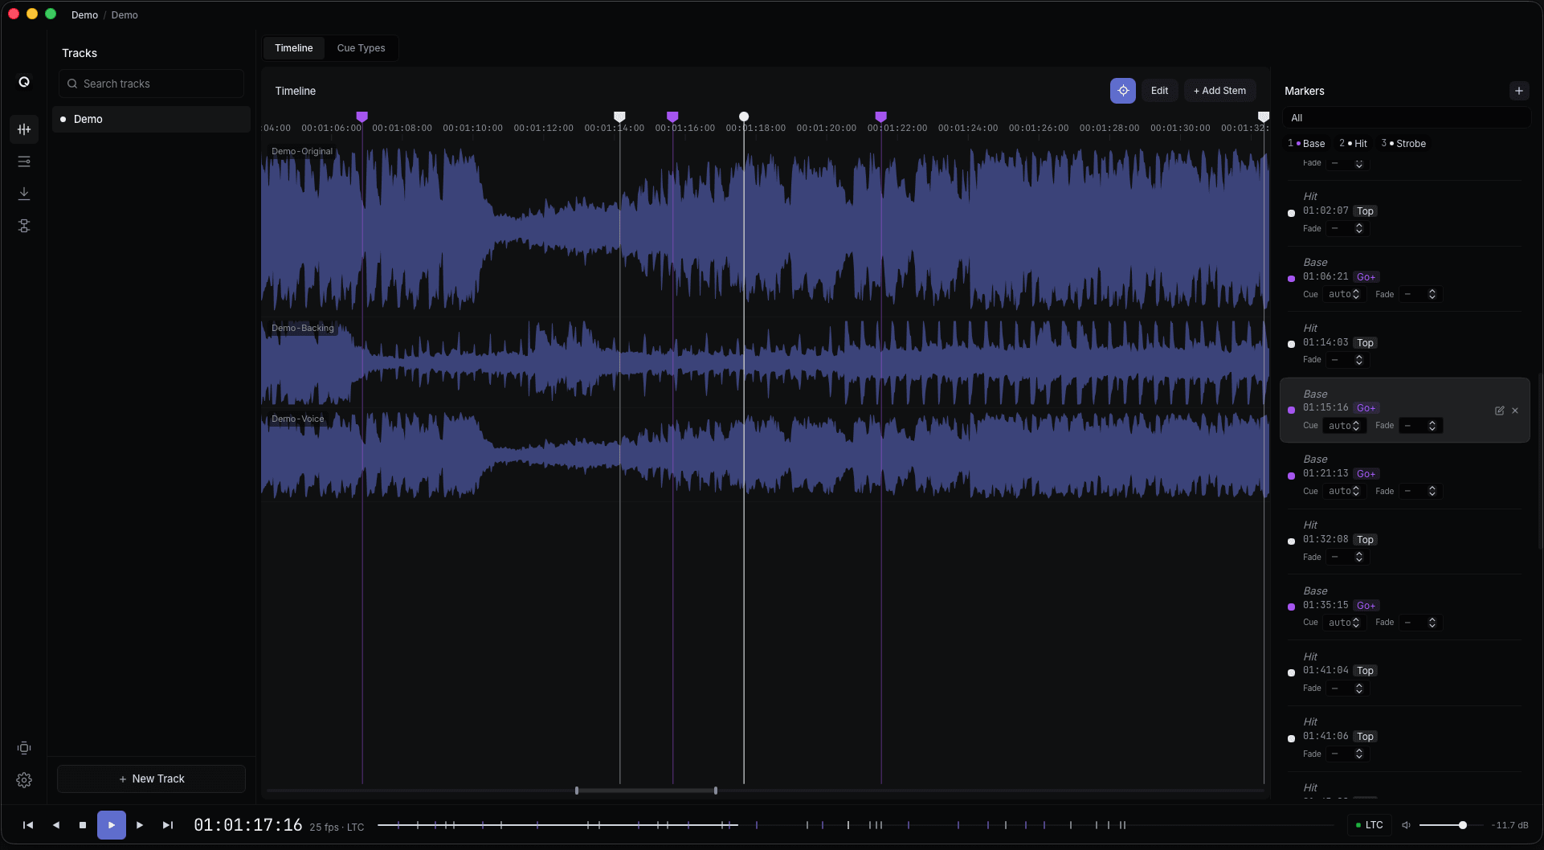Open Fade stepper for 01:06:21 marker

click(x=1420, y=295)
